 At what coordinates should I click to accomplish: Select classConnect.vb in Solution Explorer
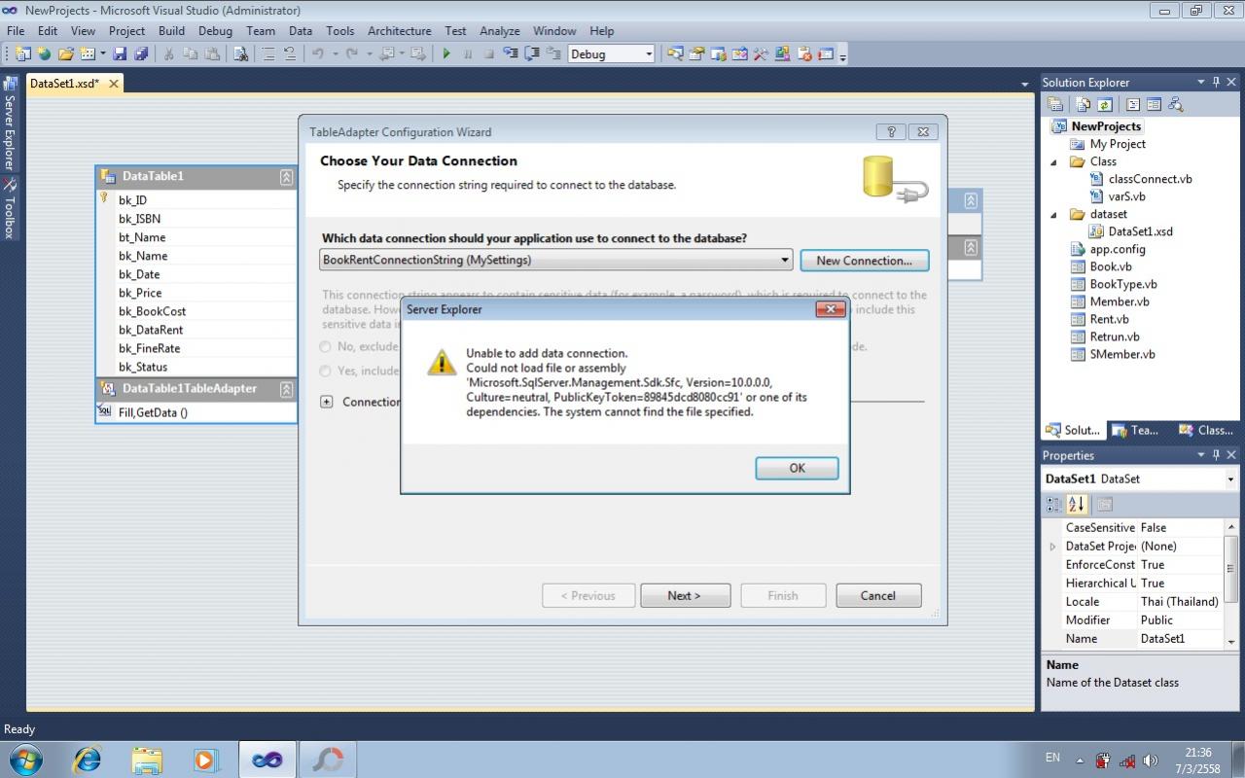click(1150, 179)
